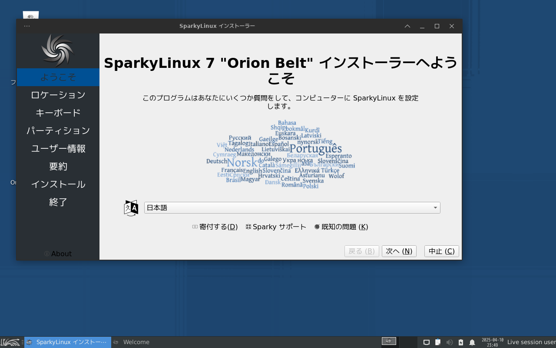
Task: Click the 次へ (N) next button
Action: [399, 251]
